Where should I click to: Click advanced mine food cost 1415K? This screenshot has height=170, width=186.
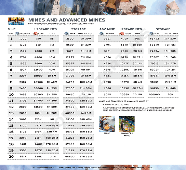coord(124,76)
